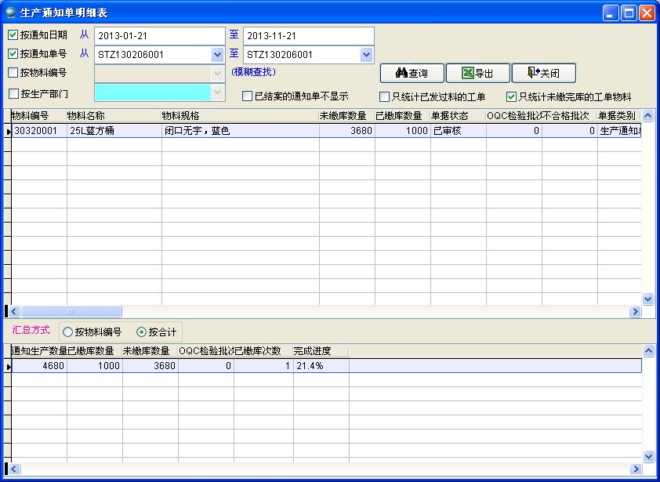The height and width of the screenshot is (482, 660).
Task: Open the cyan 按生产部门 dropdown
Action: 217,92
